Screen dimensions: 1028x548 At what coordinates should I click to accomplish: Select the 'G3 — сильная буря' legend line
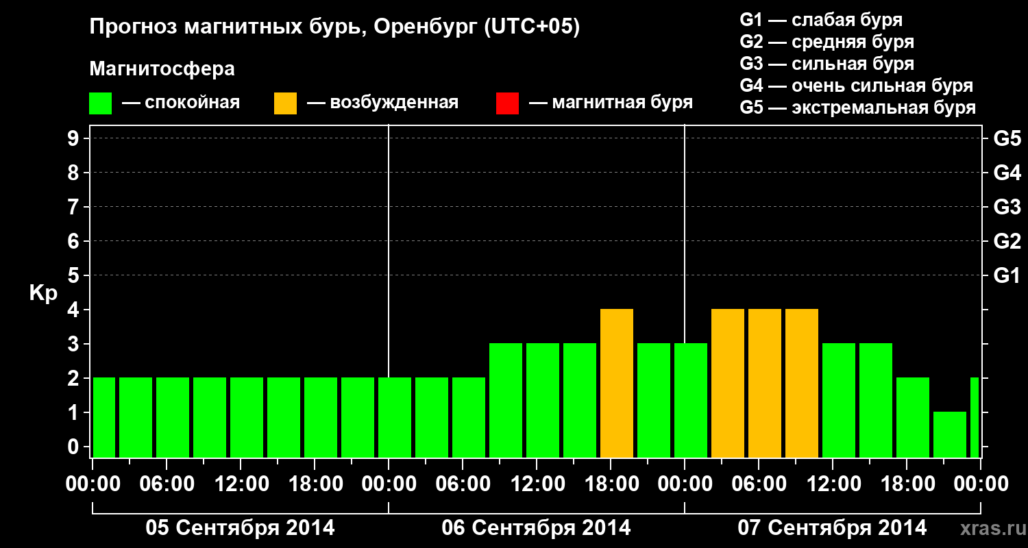(827, 64)
